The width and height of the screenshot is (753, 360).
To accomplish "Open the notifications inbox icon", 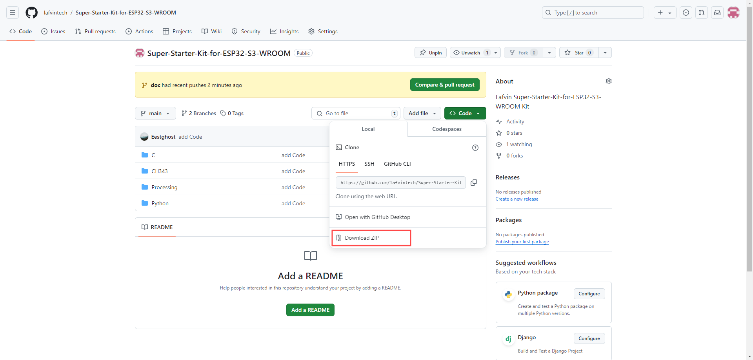I will (x=717, y=13).
